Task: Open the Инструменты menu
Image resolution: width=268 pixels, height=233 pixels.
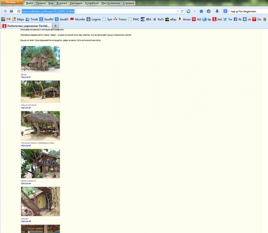Action: [x=111, y=3]
